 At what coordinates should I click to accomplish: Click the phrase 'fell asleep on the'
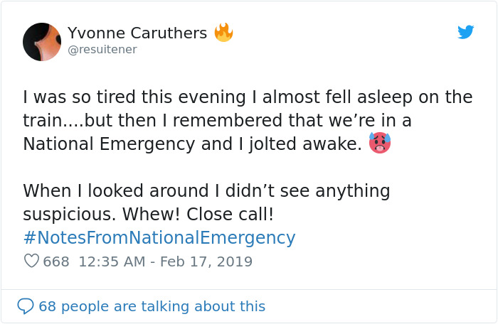(408, 97)
